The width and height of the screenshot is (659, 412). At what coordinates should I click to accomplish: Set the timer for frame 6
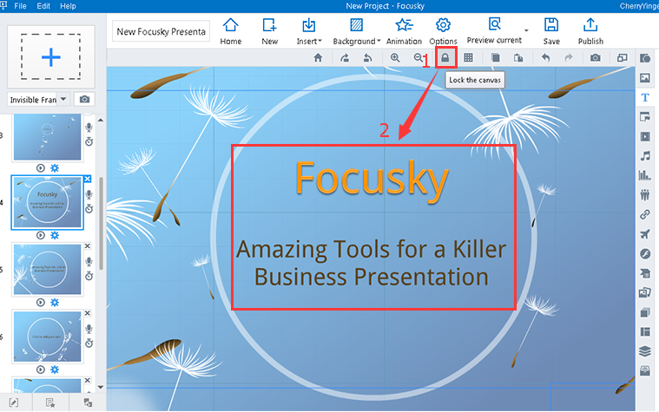(89, 343)
